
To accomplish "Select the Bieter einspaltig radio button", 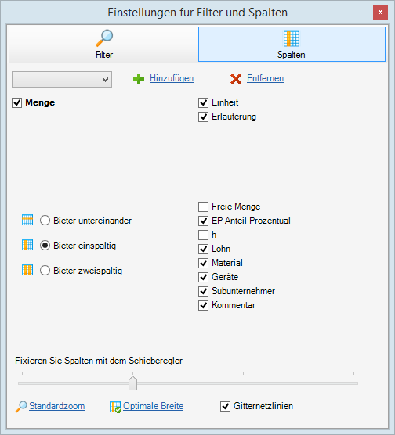I will (45, 246).
